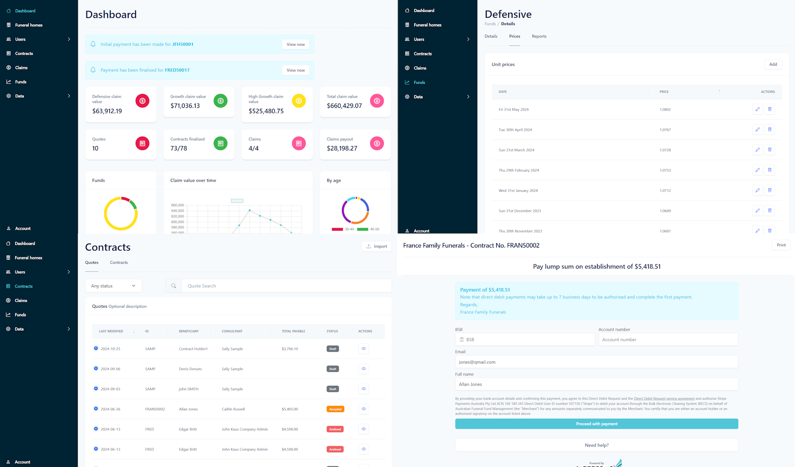
Task: Switch to the Details tab of Defensive fund
Action: (x=491, y=36)
